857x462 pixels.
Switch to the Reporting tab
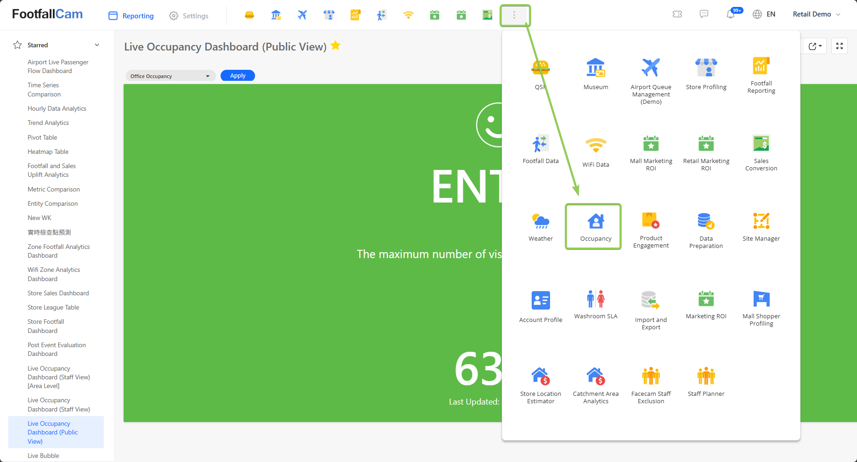[x=131, y=16]
